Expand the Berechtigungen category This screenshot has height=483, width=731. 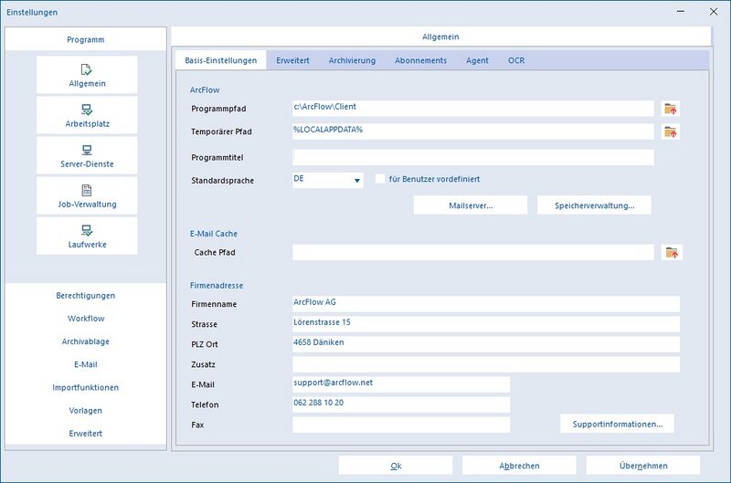86,296
